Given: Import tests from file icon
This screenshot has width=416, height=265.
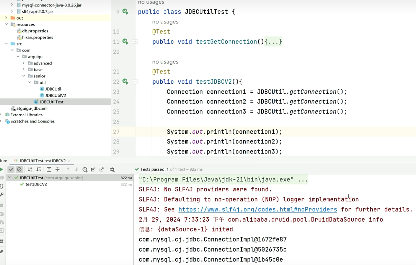Looking at the screenshot, I should (93, 169).
